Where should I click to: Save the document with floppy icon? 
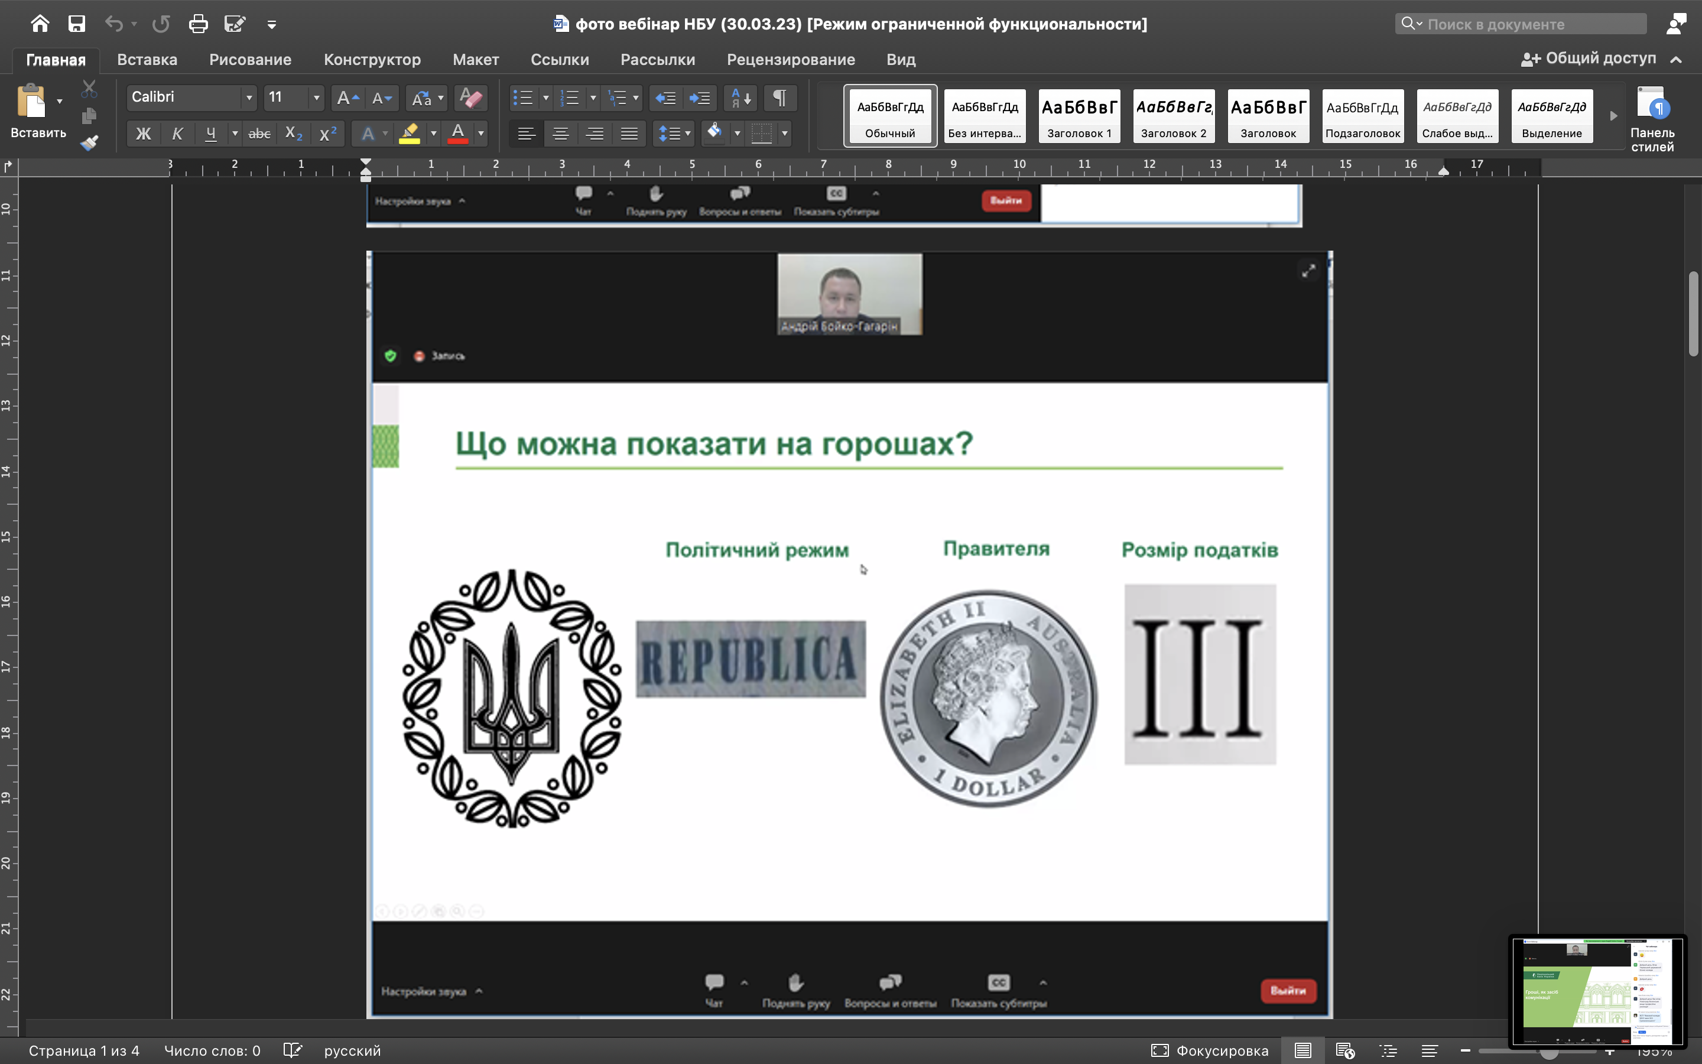point(77,24)
